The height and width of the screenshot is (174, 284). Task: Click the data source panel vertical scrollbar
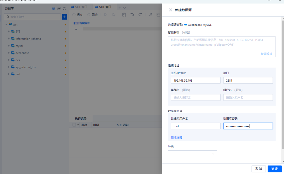283,85
